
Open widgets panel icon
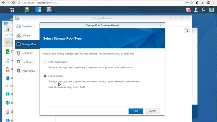(x=211, y=10)
